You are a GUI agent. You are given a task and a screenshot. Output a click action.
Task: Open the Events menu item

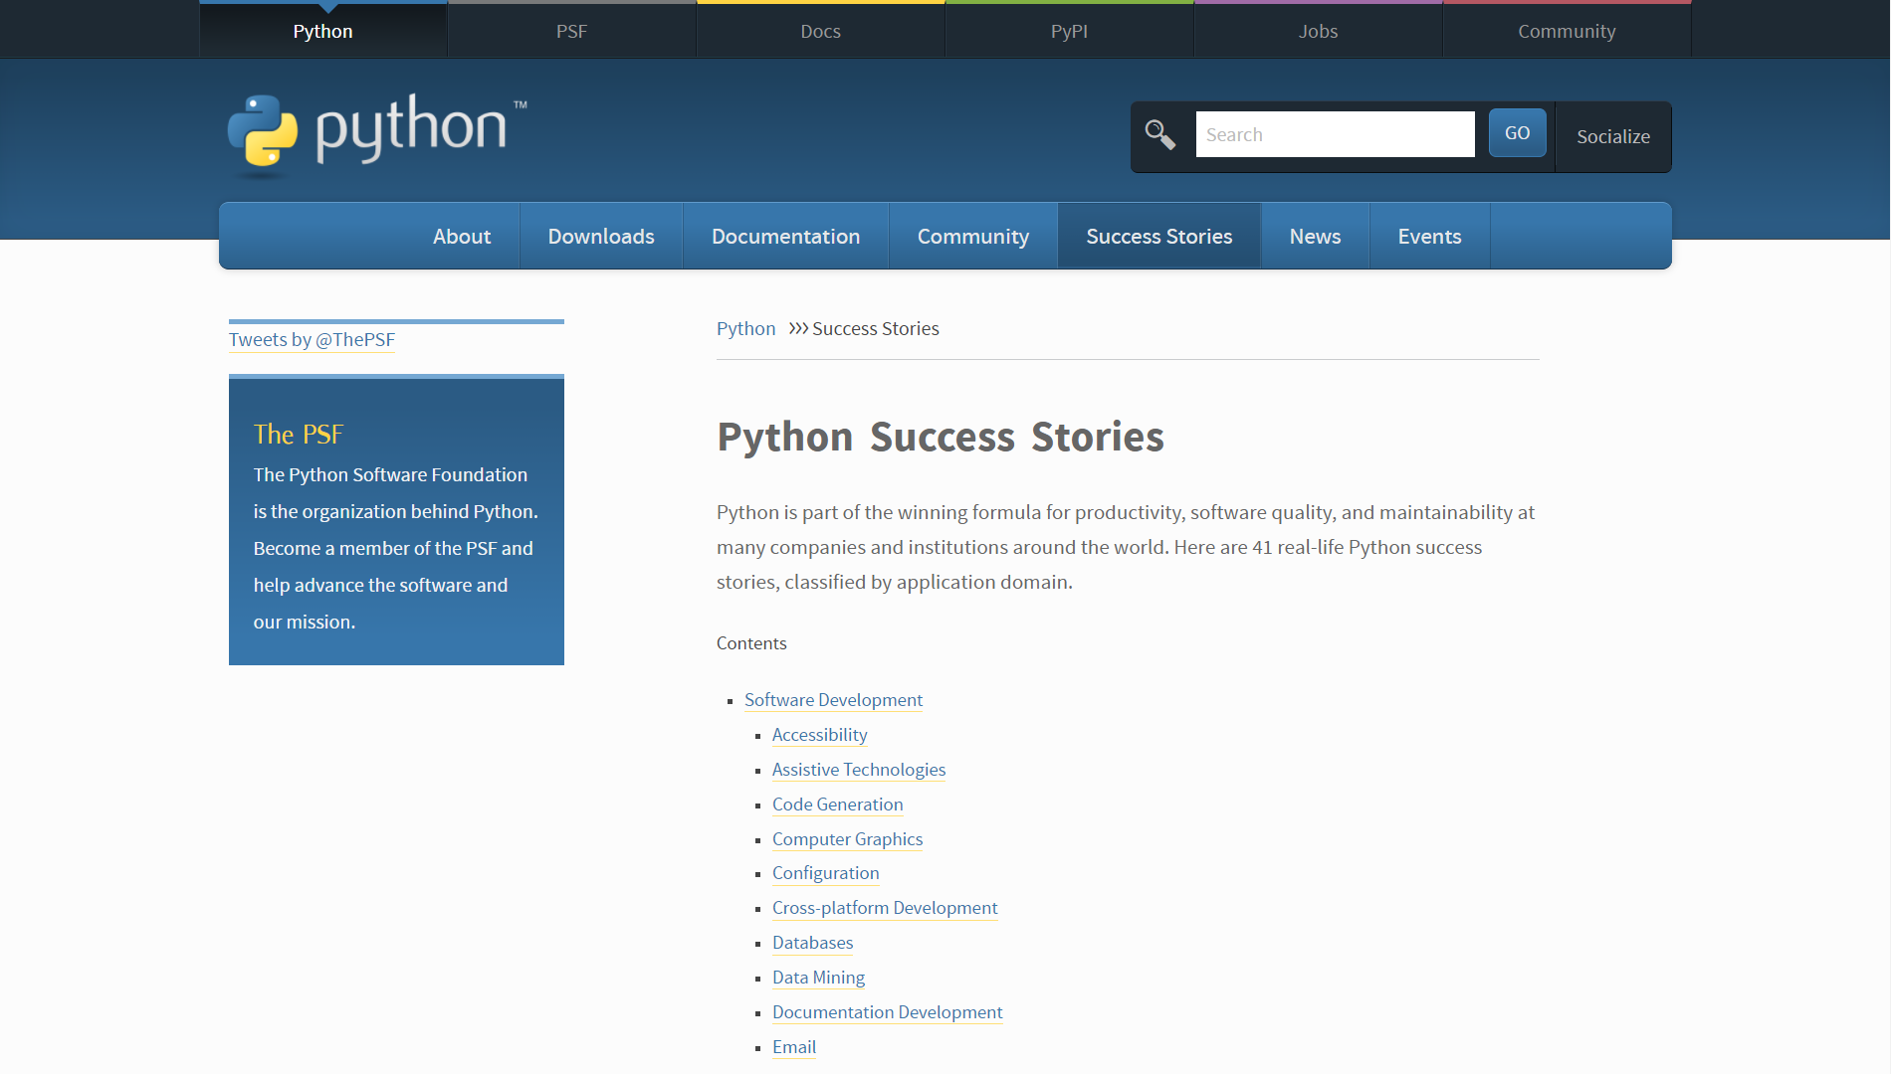[x=1430, y=237]
